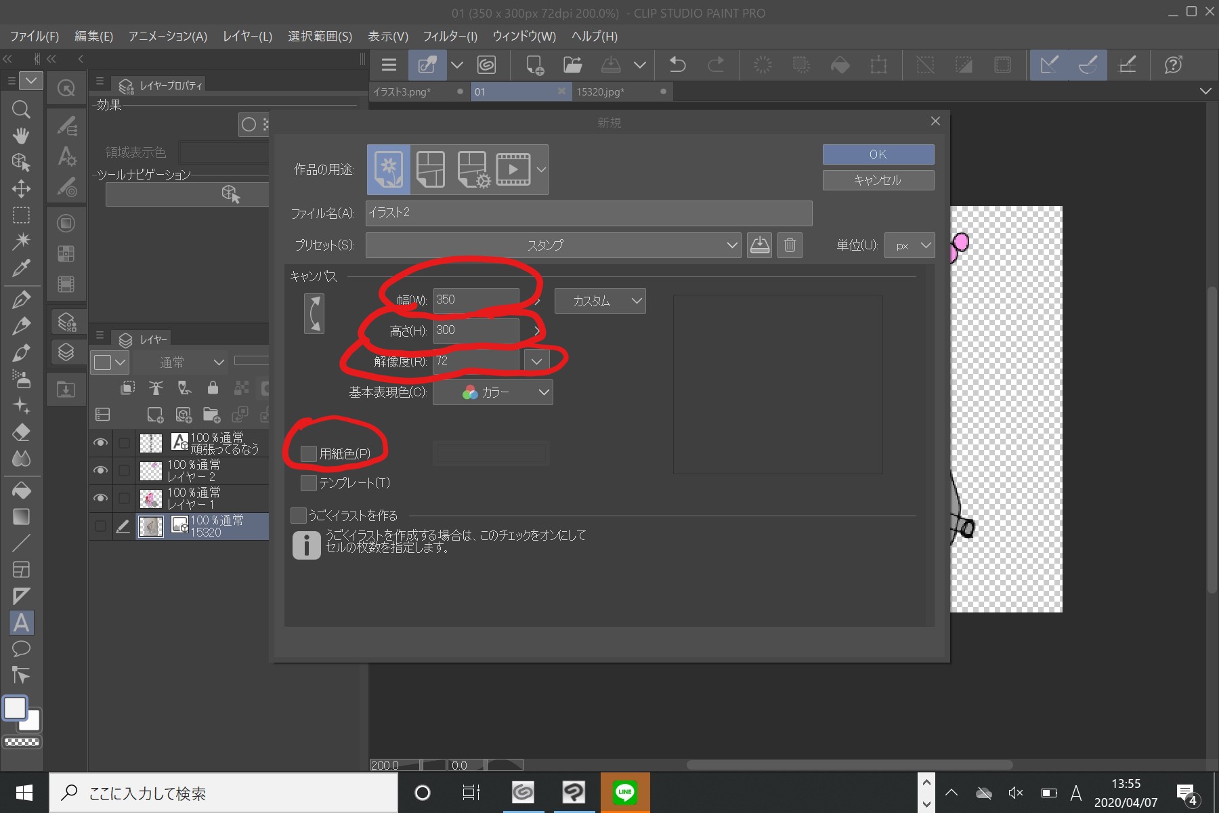Toggle lock checkbox for レイヤー 2
The height and width of the screenshot is (813, 1219).
tap(124, 470)
